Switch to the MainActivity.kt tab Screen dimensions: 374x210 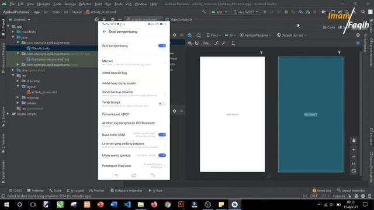(x=181, y=19)
